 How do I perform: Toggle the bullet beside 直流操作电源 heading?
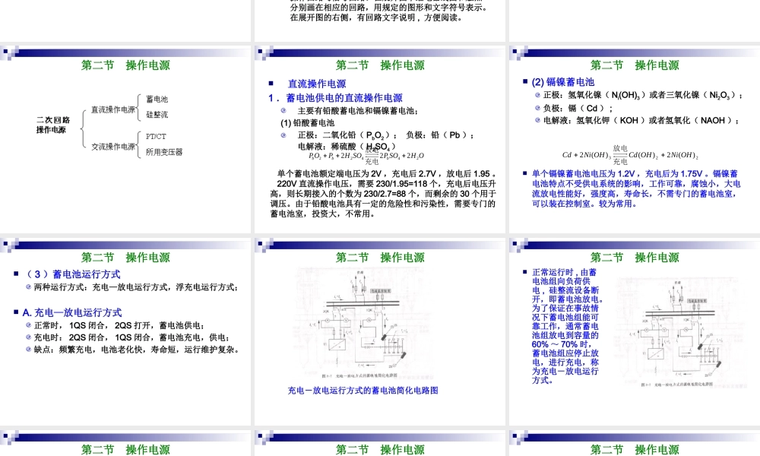(272, 81)
